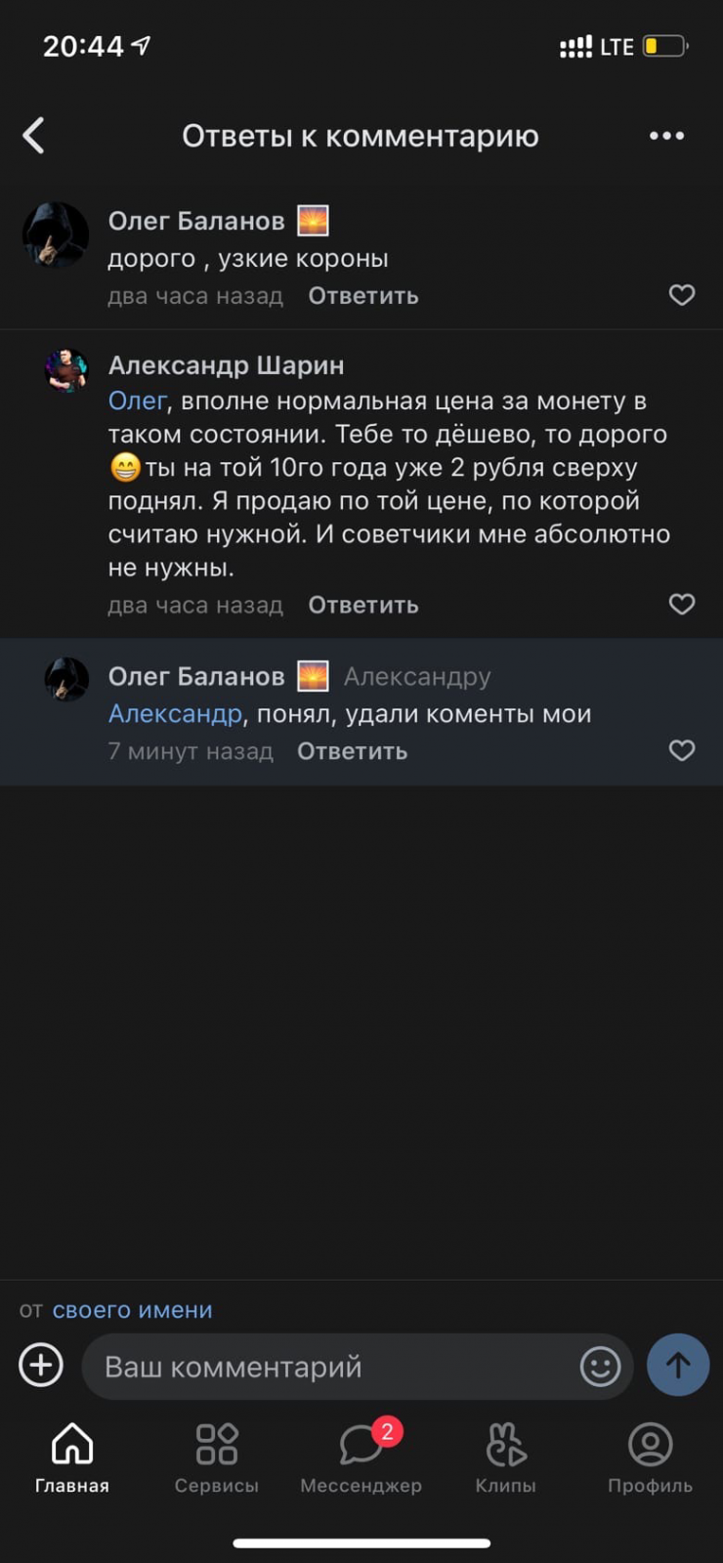Tap 'Ответить' under the 7-minute-old comment

352,751
